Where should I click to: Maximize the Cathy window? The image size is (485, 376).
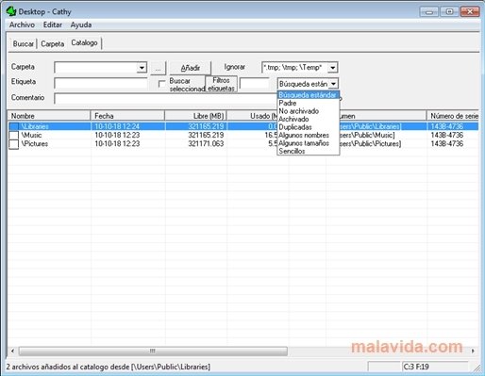pyautogui.click(x=449, y=12)
